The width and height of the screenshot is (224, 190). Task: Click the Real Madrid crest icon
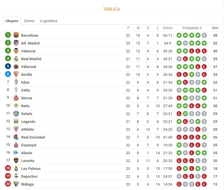[16, 59]
